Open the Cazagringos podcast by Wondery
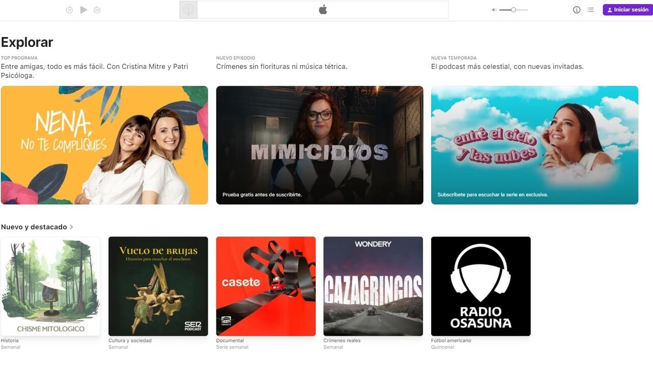Image resolution: width=653 pixels, height=367 pixels. 373,286
